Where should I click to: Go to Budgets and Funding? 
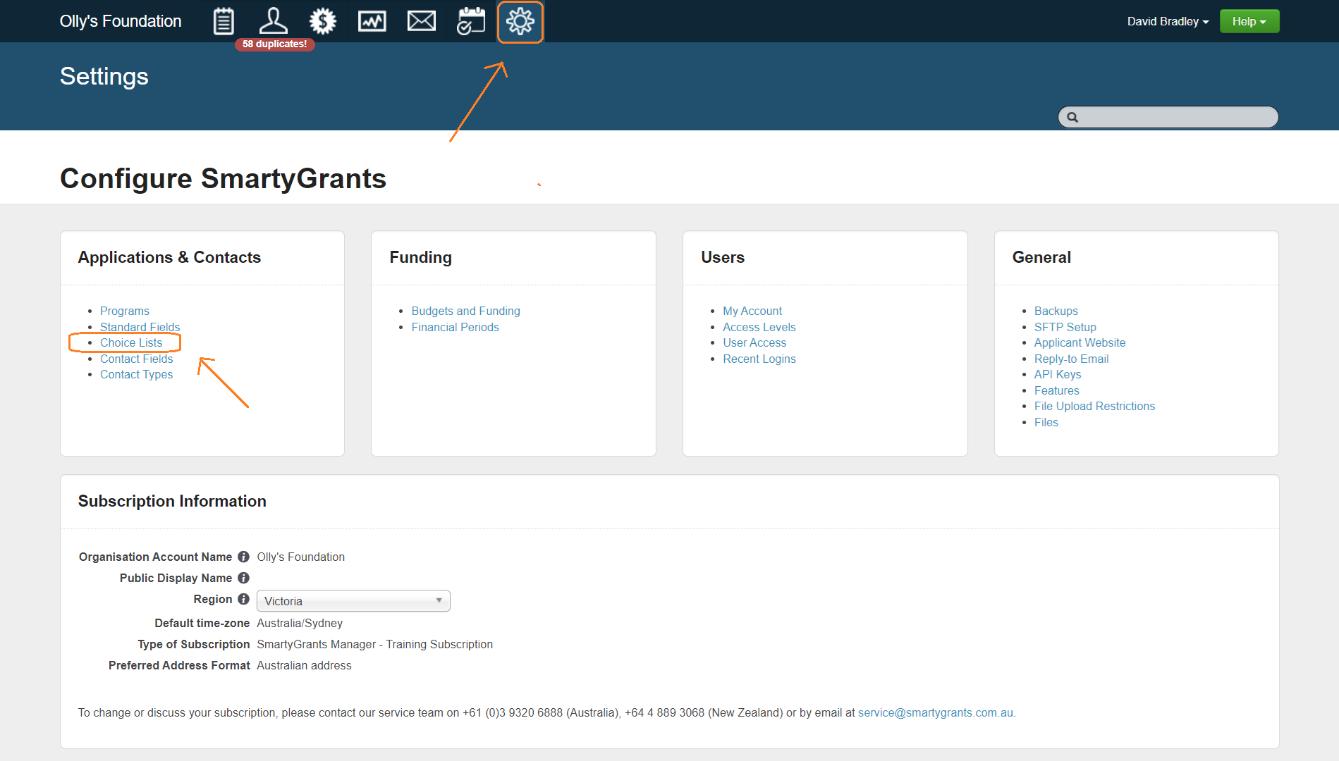point(465,311)
